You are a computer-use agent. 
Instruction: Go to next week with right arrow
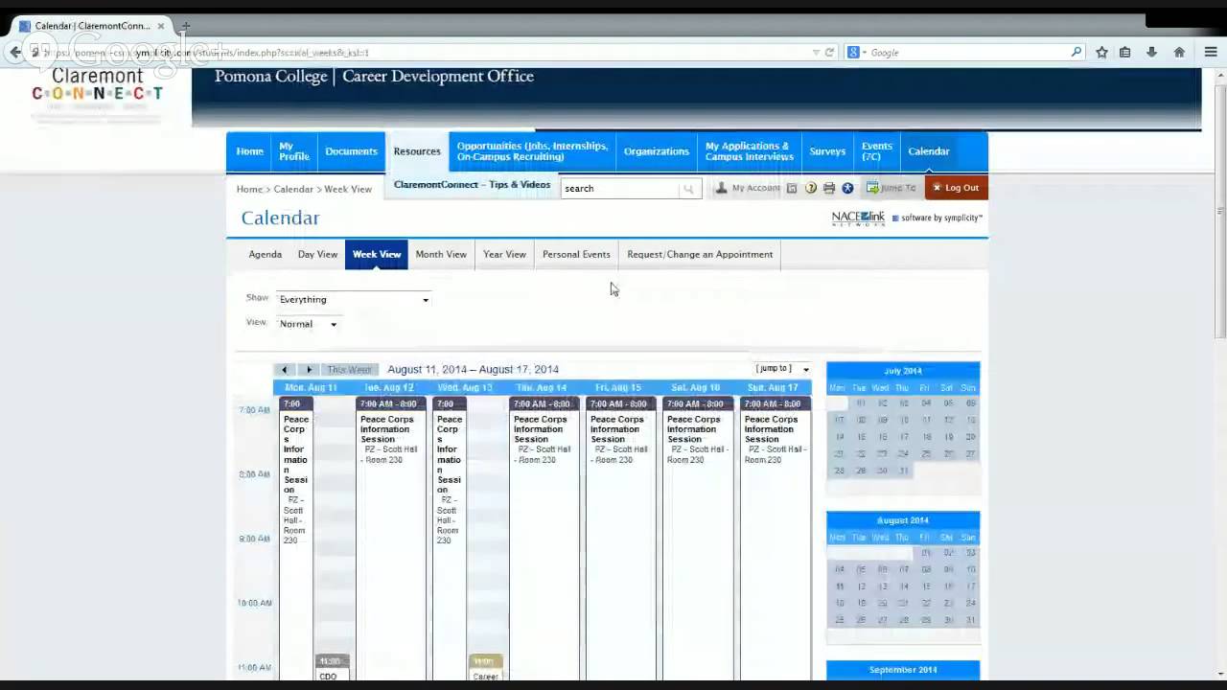[x=309, y=369]
